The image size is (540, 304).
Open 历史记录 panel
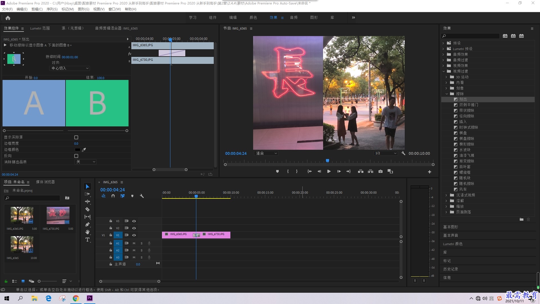pos(451,269)
